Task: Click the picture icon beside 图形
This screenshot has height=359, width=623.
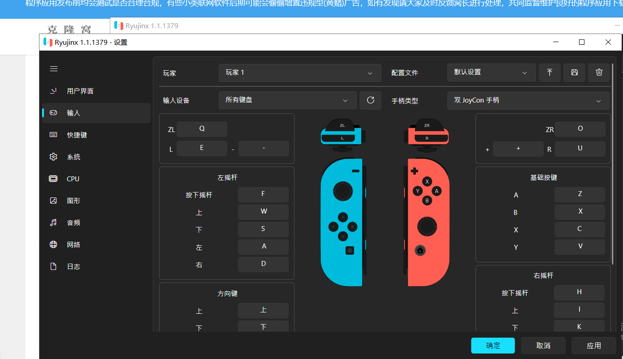Action: (53, 201)
